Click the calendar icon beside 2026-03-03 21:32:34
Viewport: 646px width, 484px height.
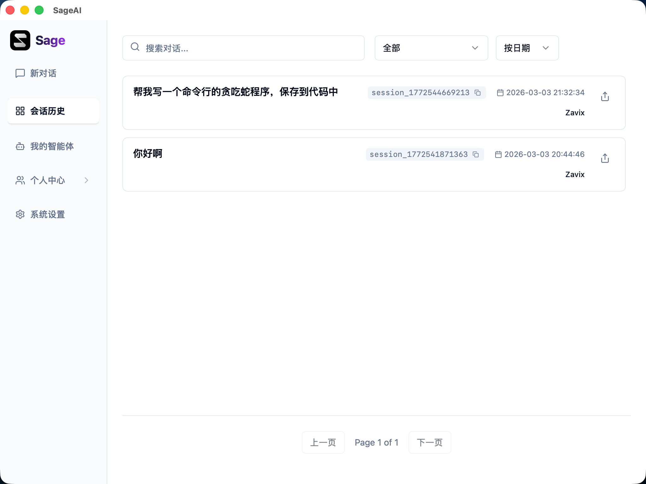(x=500, y=92)
